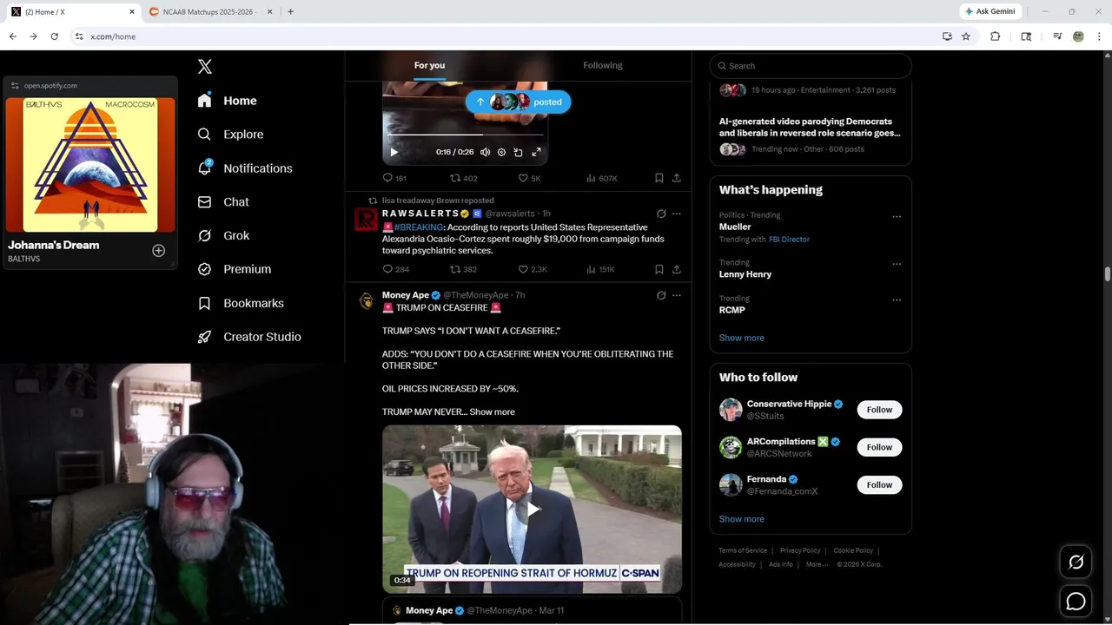Open more options for Lenny Henry trend
Screen dimensions: 1112x625
click(x=897, y=264)
